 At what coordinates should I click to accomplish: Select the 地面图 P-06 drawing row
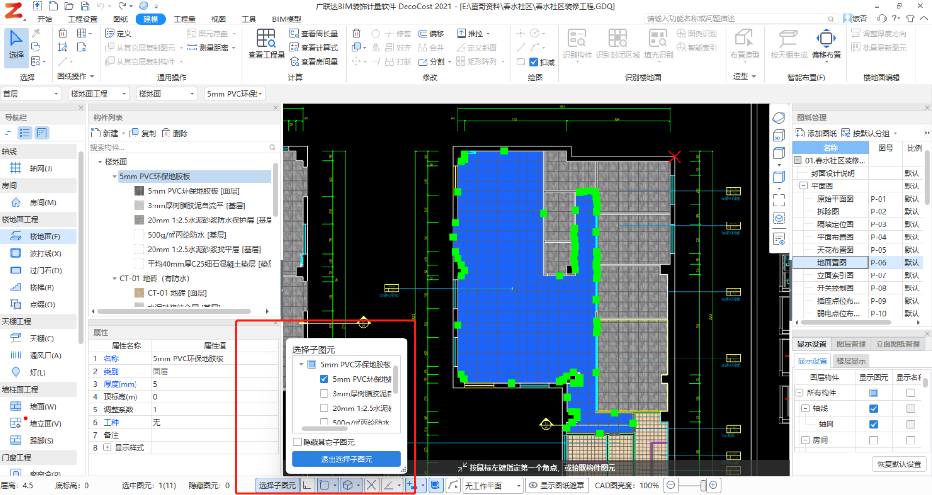[858, 262]
